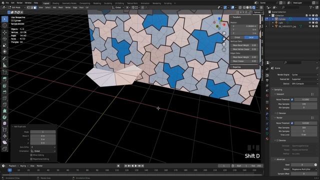Pick the Scale tool in toolbar

[x=4, y=45]
